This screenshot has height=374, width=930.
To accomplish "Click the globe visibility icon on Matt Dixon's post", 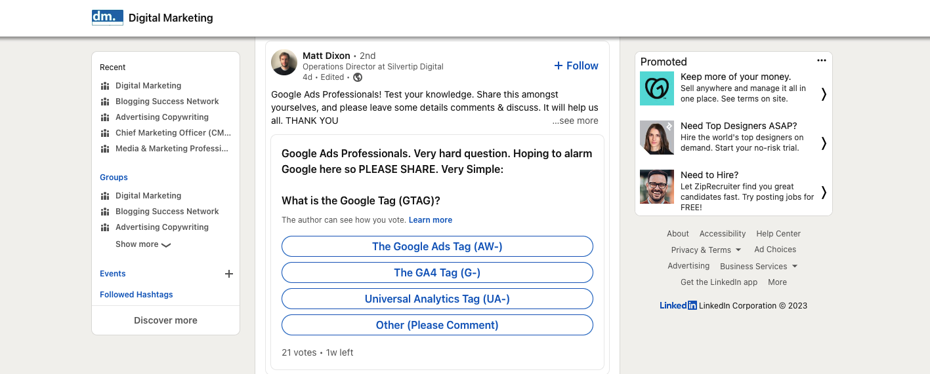I will click(358, 77).
